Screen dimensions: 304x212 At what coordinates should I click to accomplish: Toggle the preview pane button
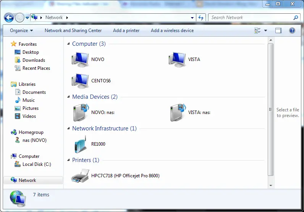coord(278,31)
